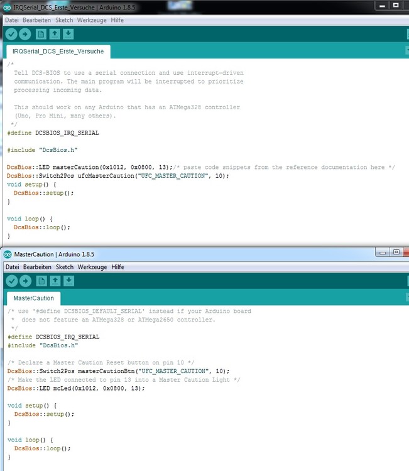
Task: Click the mcLed declaration line in MasterCaution editor
Action: [x=76, y=388]
